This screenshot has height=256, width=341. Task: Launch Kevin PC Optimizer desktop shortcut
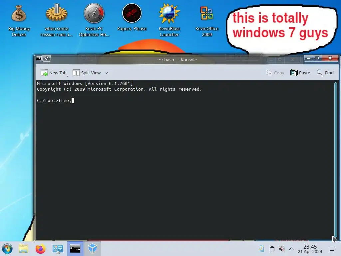(94, 20)
